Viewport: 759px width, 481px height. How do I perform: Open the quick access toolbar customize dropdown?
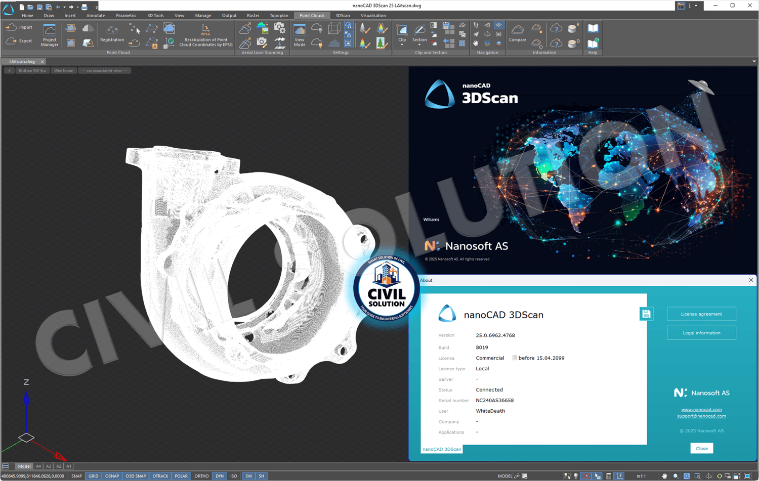pyautogui.click(x=96, y=7)
